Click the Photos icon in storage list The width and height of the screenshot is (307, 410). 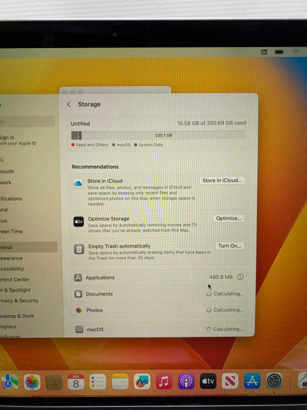click(78, 310)
